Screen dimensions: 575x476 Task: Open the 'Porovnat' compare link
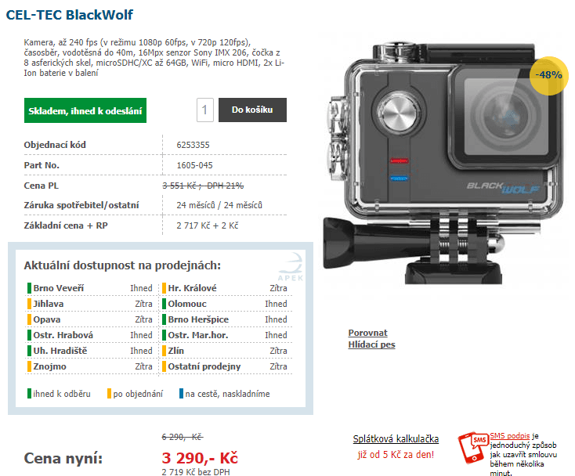tap(367, 333)
